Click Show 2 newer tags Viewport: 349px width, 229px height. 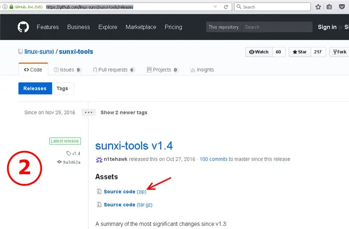tap(124, 113)
